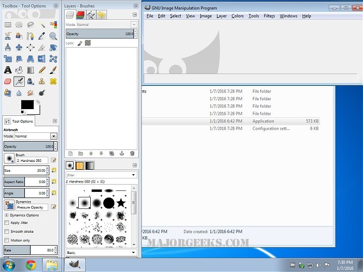Toggle Lock pixels in Layers panel
The image size is (363, 272).
click(x=80, y=43)
